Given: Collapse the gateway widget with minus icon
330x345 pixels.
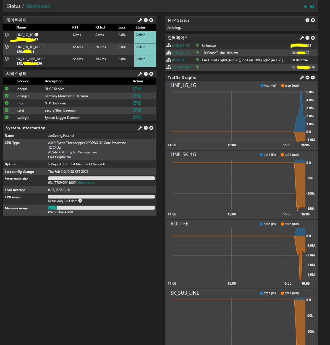Looking at the screenshot, I should [x=146, y=20].
